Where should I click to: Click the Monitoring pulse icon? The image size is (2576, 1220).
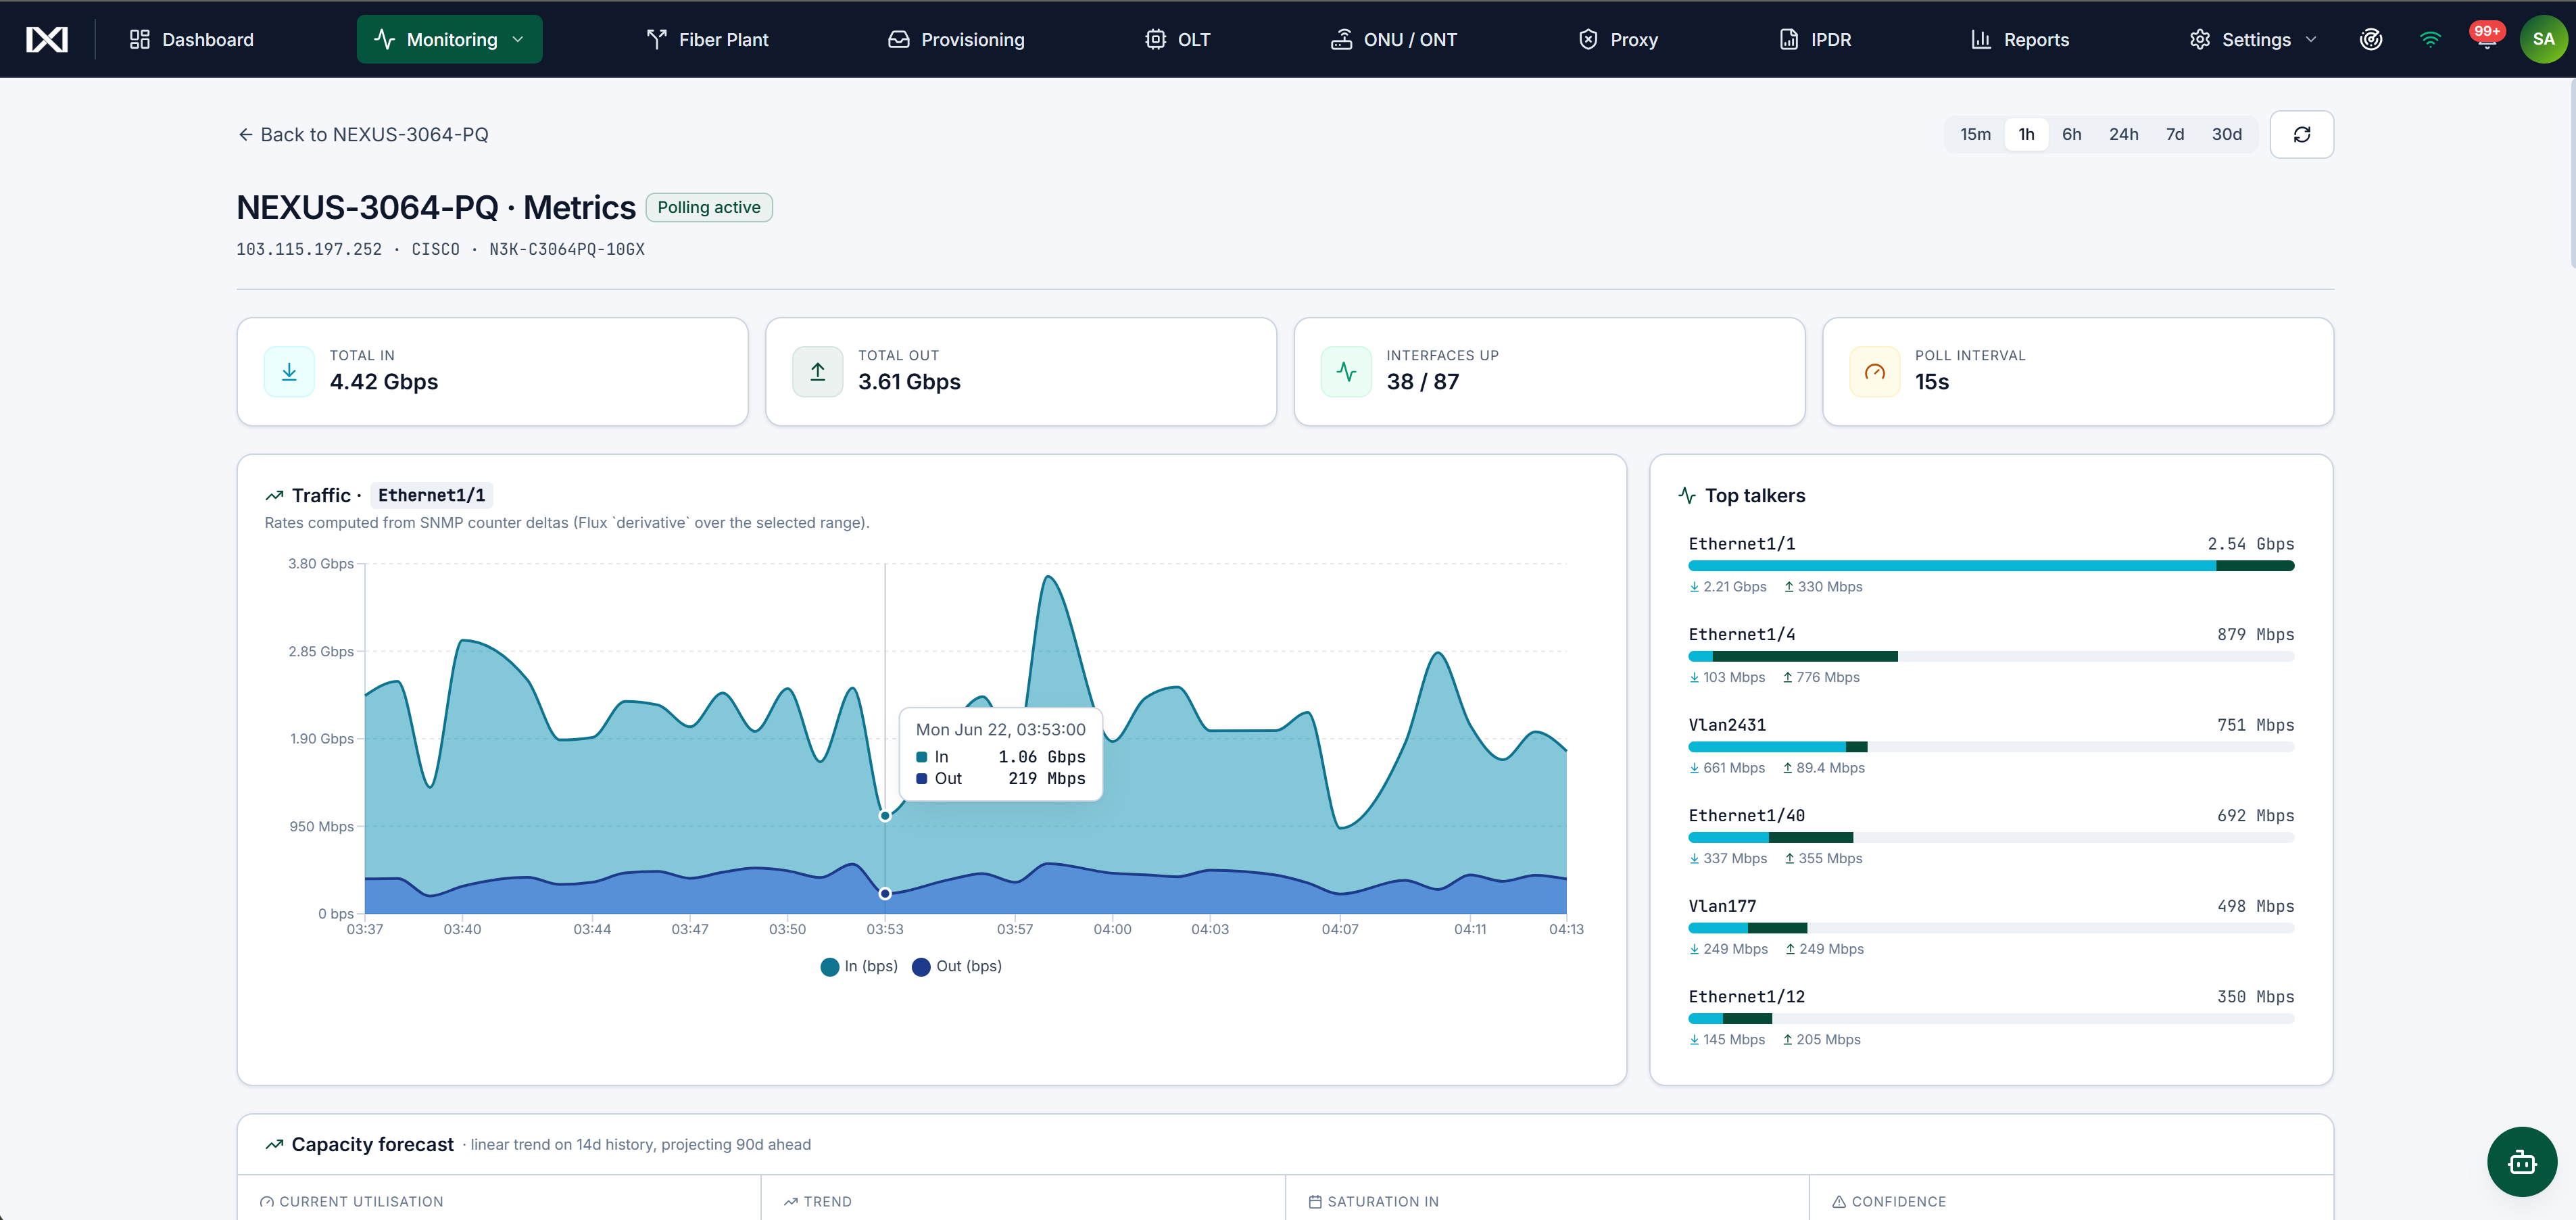[384, 39]
